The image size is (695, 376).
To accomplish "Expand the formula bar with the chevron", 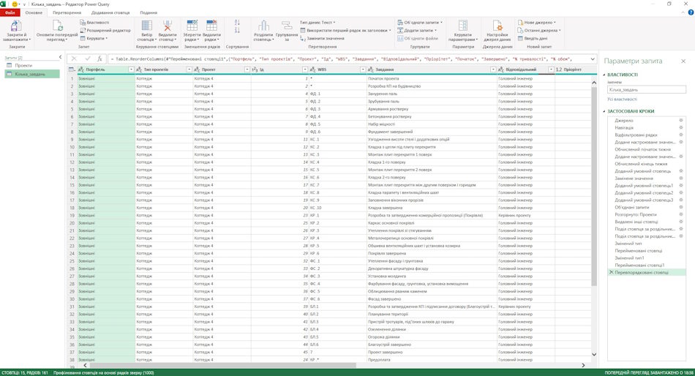I will point(593,59).
